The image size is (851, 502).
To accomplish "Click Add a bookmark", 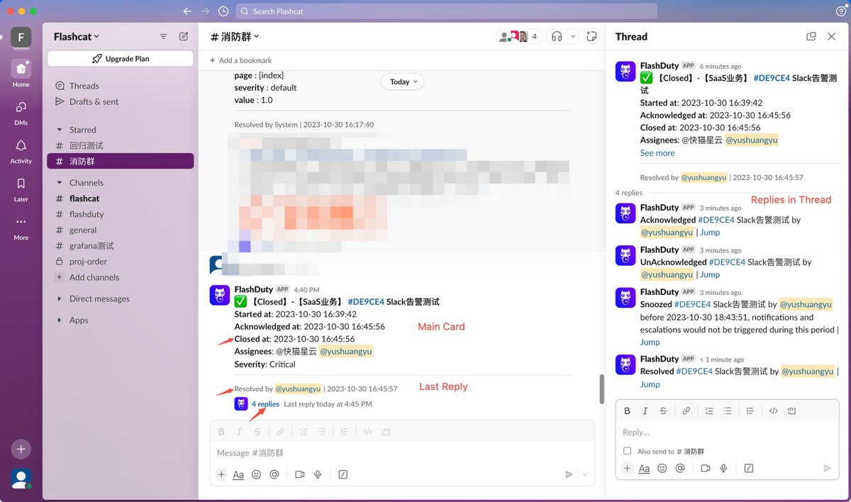I will coord(240,60).
